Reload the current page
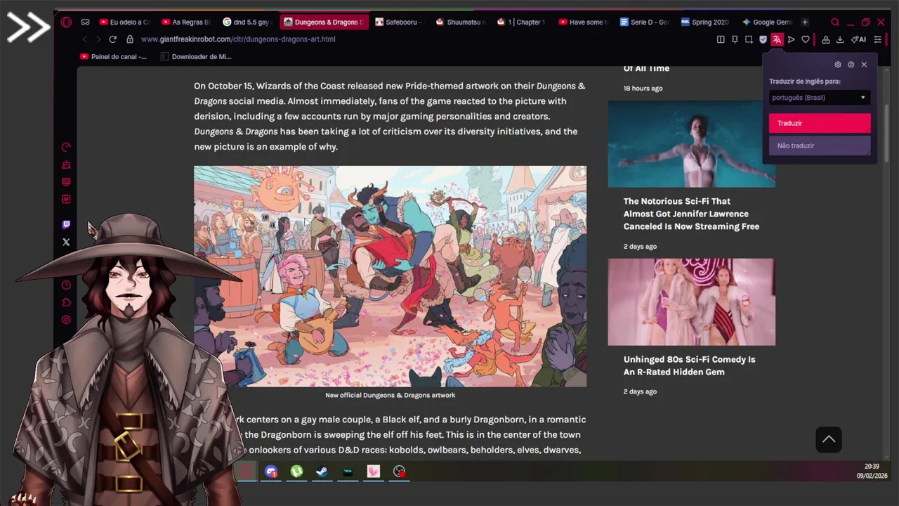The image size is (899, 506). click(x=112, y=39)
